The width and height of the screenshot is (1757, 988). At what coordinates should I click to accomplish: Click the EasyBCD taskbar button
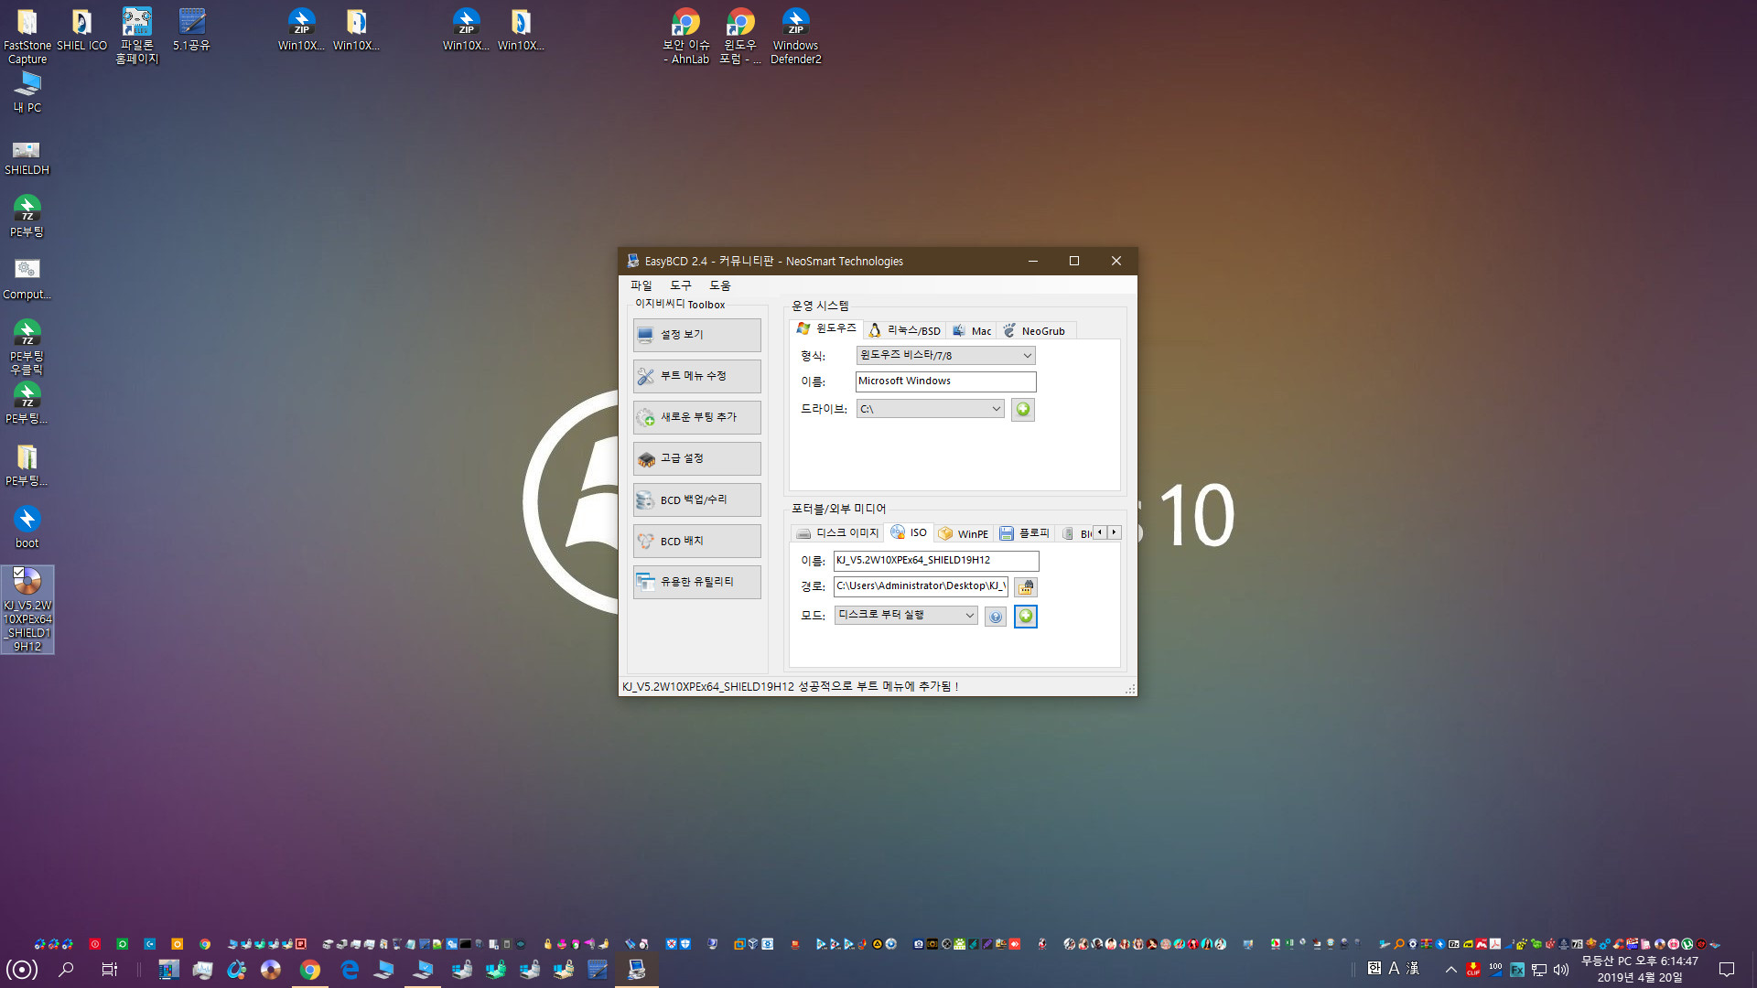[x=637, y=970]
